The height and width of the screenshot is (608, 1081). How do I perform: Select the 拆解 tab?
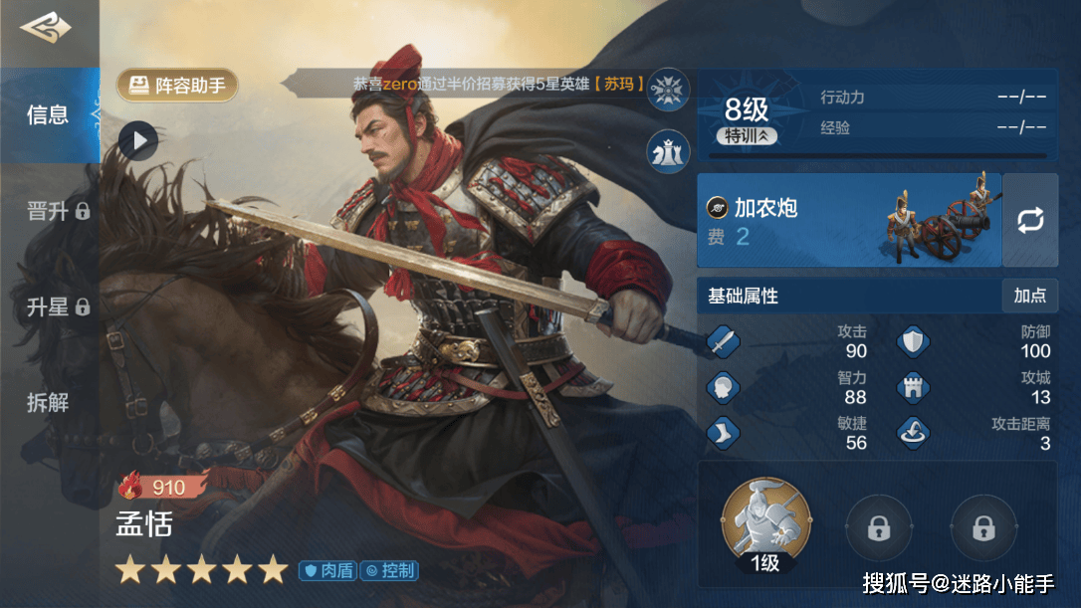pos(48,403)
